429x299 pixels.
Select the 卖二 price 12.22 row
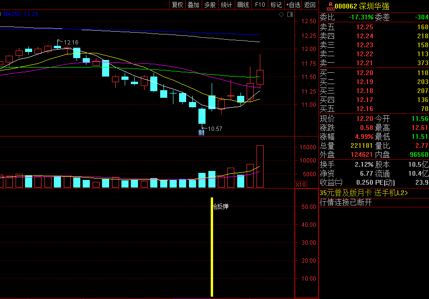click(374, 54)
